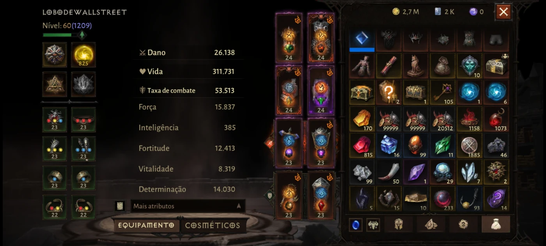Pick the cat statue item in inventory
Viewport: 546px width, 246px height.
415,66
